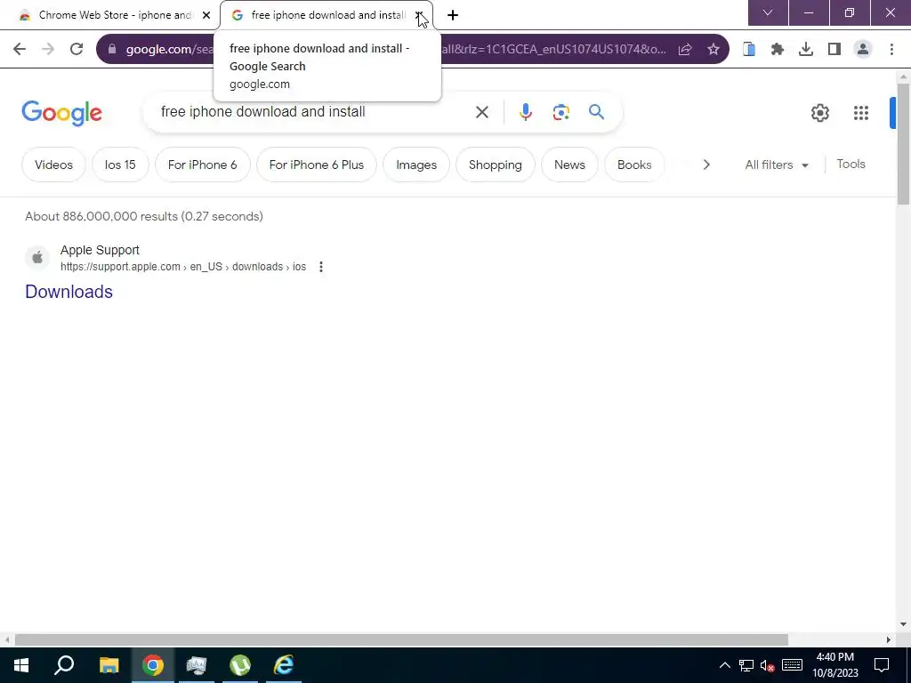Open the Downloads search result link
This screenshot has width=911, height=683.
69,292
